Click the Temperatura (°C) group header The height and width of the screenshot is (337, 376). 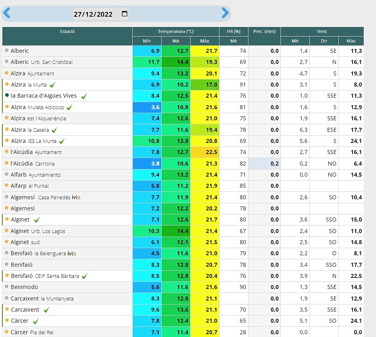[x=176, y=31]
